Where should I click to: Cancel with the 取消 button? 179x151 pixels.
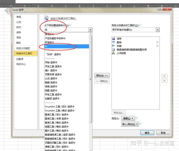[x=163, y=133]
